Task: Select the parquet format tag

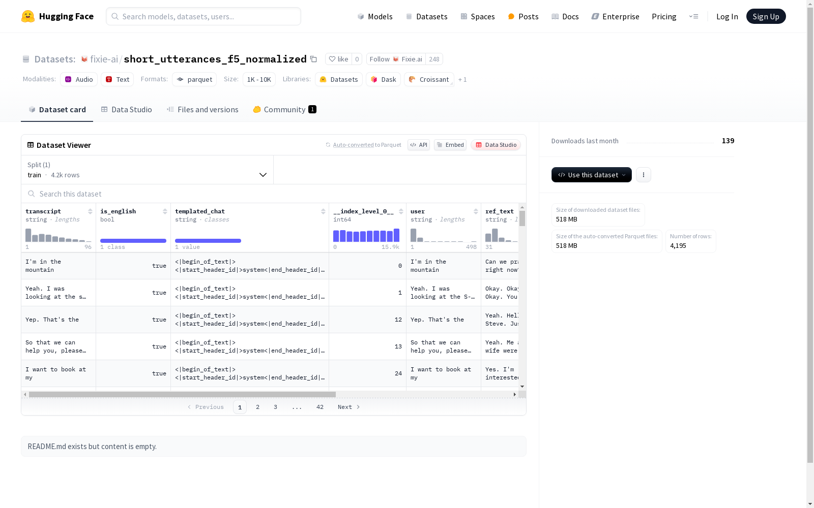Action: (x=194, y=79)
